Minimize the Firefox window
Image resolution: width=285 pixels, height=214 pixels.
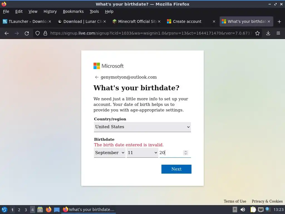[x=270, y=4]
